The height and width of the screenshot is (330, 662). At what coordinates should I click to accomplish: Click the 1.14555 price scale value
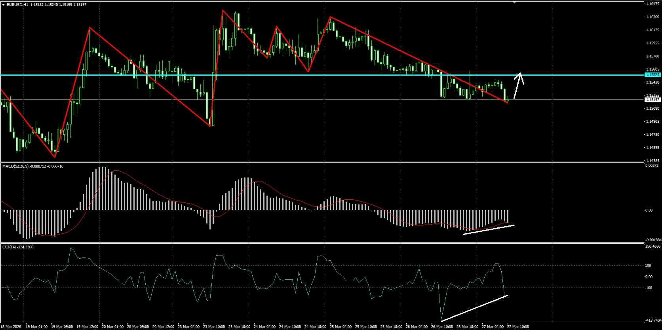pos(653,148)
